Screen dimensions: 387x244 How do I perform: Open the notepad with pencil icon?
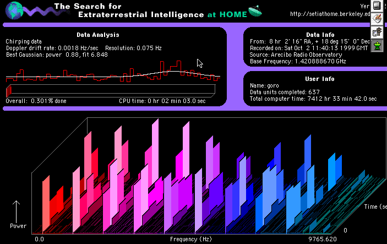tap(378, 19)
